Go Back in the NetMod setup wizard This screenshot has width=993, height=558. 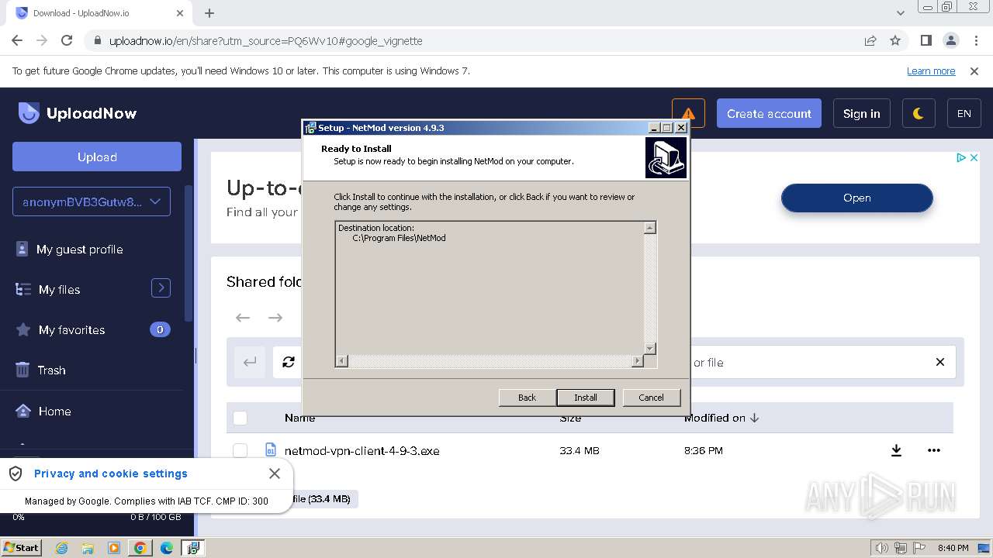click(527, 398)
